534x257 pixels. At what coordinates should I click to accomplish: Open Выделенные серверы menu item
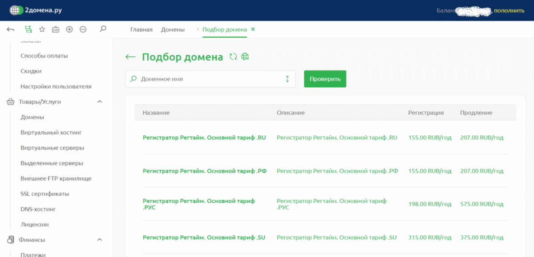pos(52,163)
